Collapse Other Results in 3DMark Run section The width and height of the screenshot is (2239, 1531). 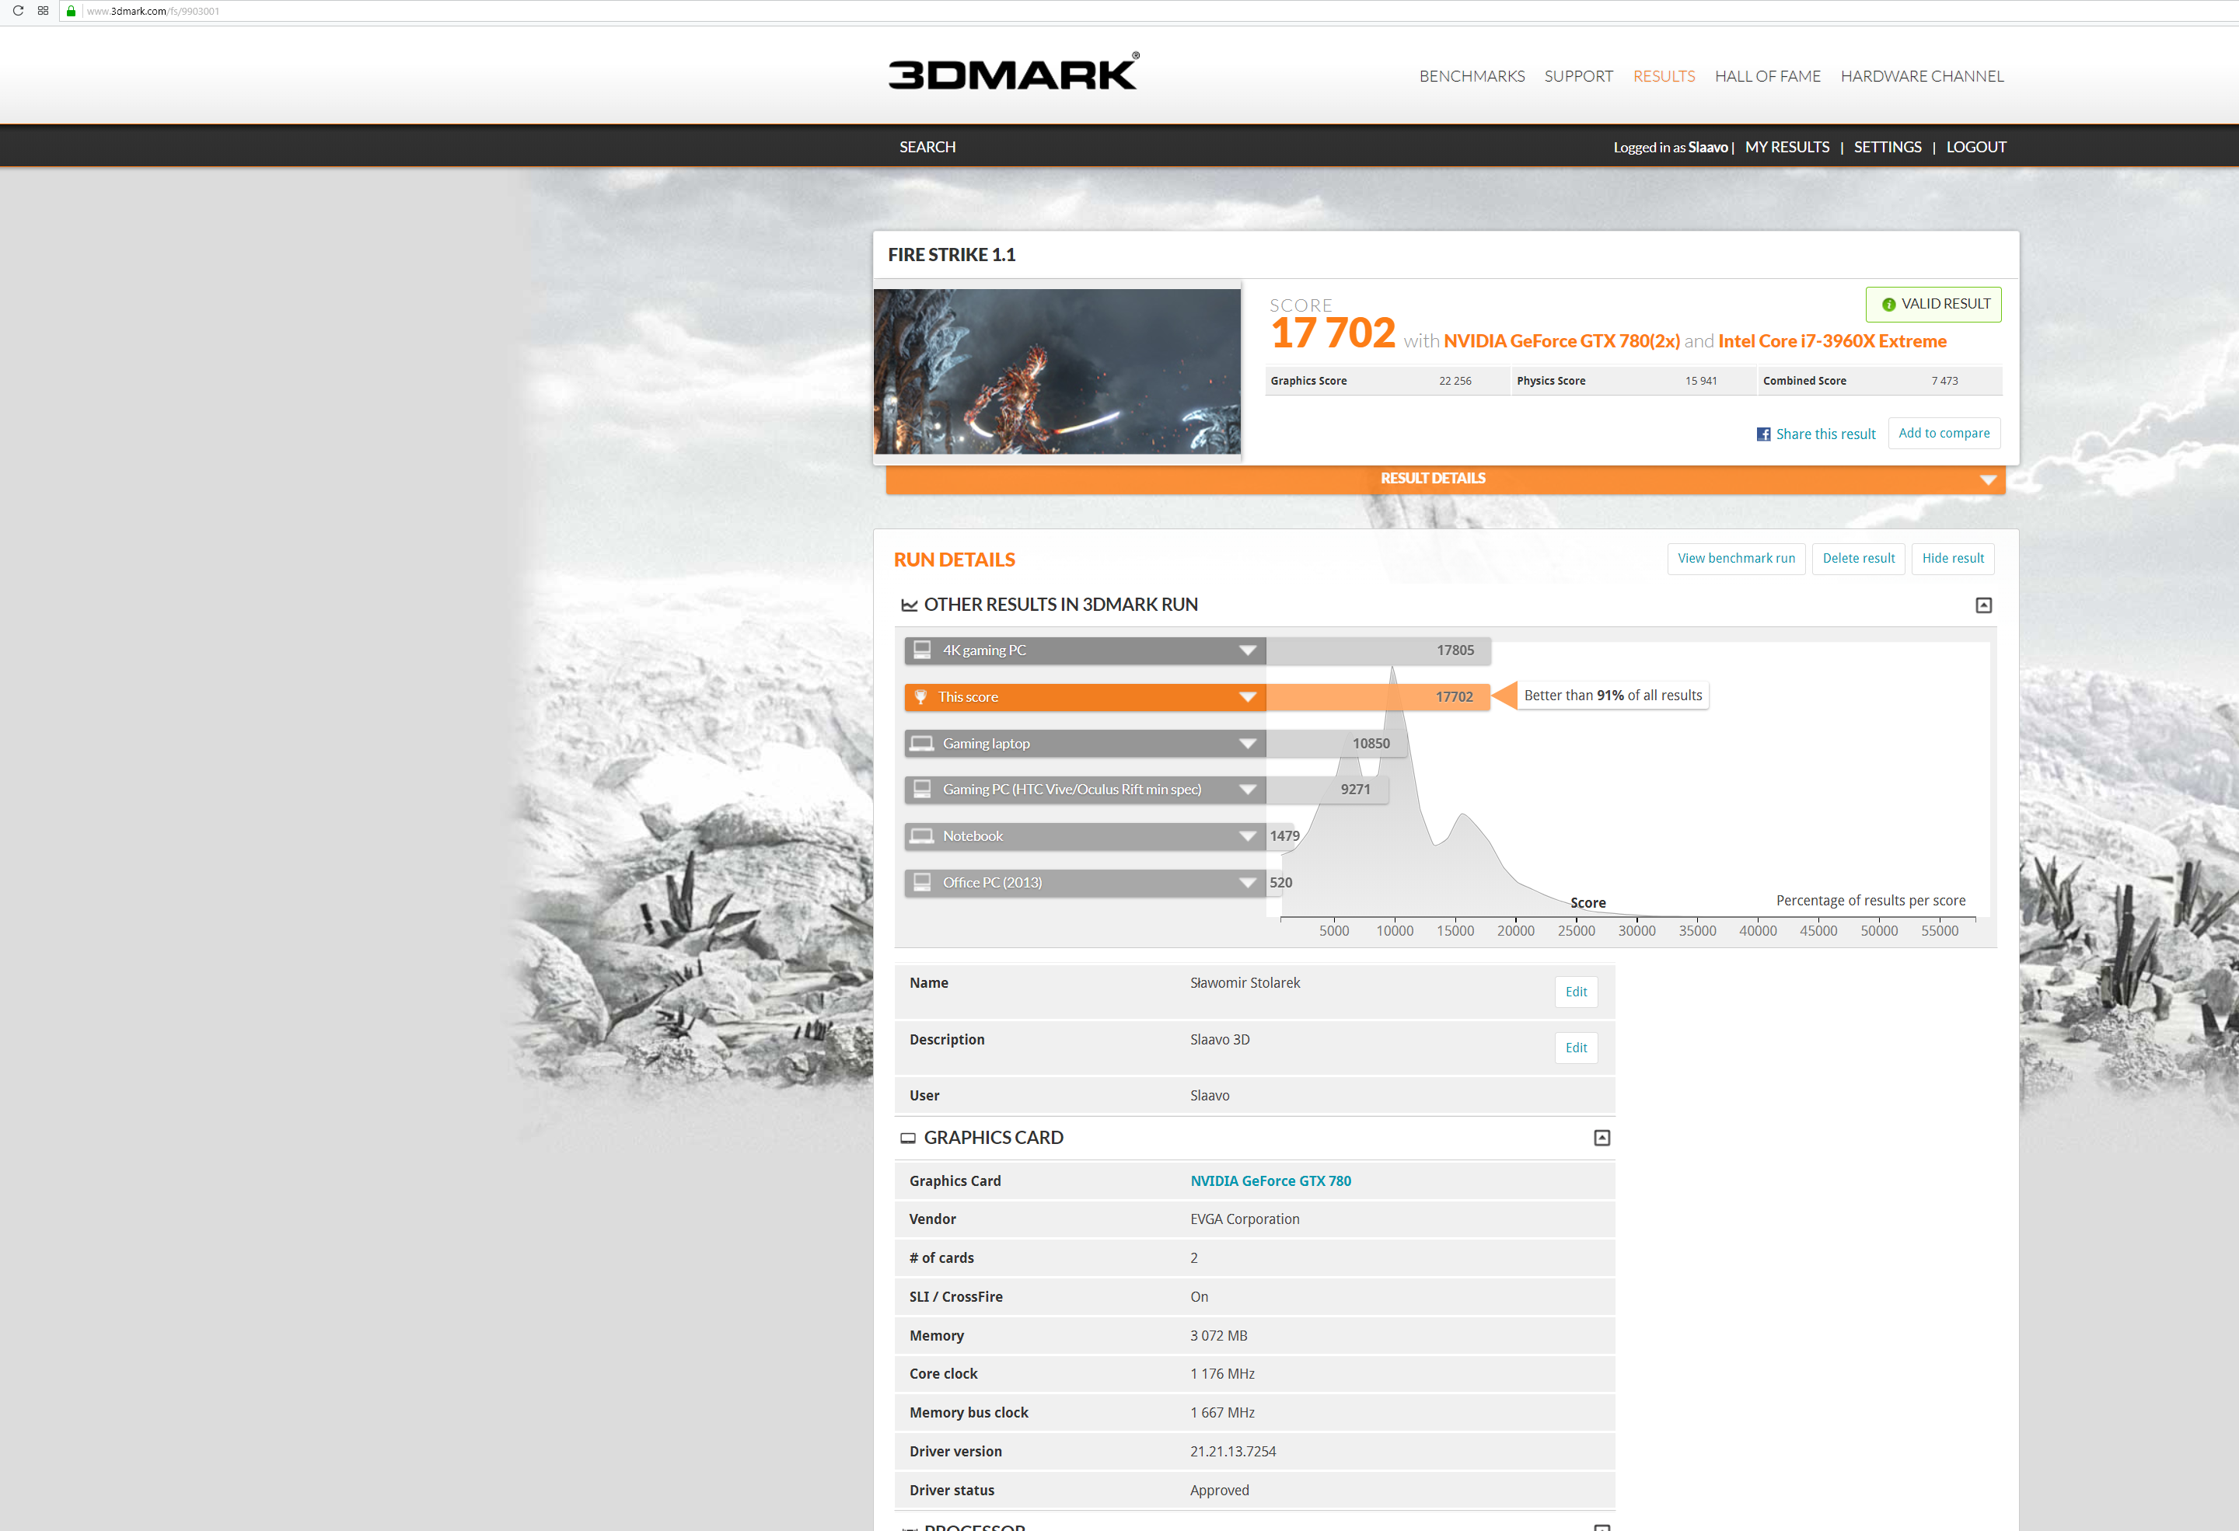tap(1984, 605)
